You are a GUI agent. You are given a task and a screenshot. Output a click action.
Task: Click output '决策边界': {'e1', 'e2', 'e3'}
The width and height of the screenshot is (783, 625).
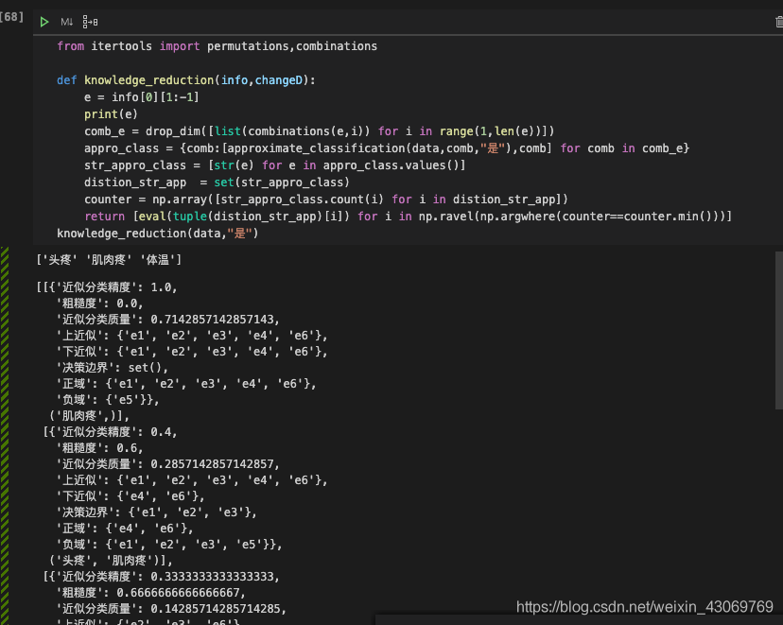[157, 512]
